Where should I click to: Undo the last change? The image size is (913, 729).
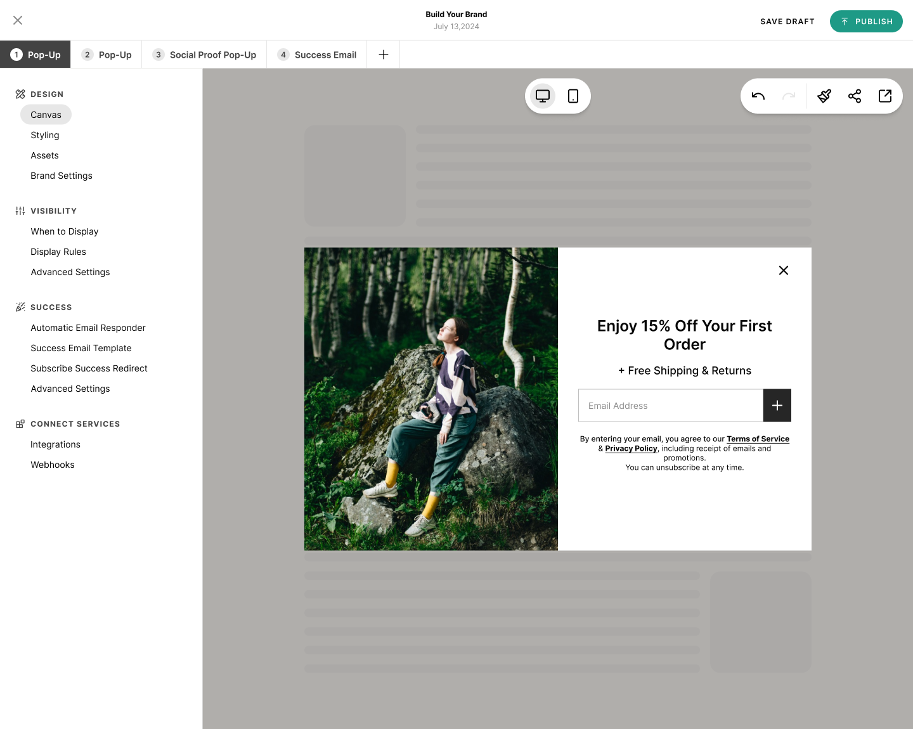pos(758,96)
